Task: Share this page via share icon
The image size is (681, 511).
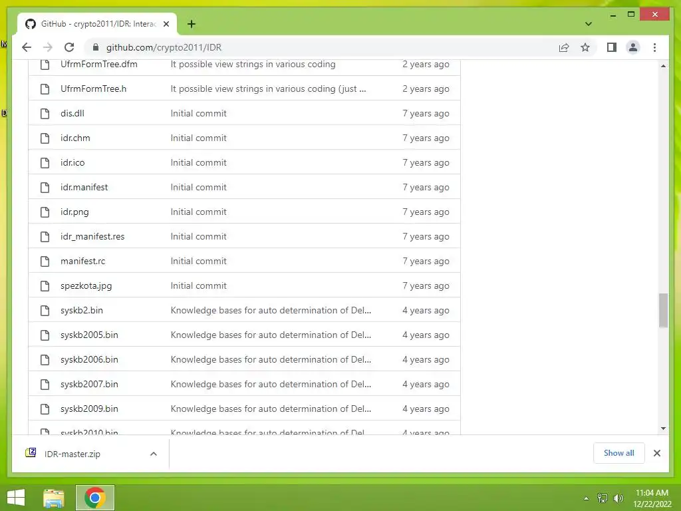Action: pyautogui.click(x=564, y=47)
